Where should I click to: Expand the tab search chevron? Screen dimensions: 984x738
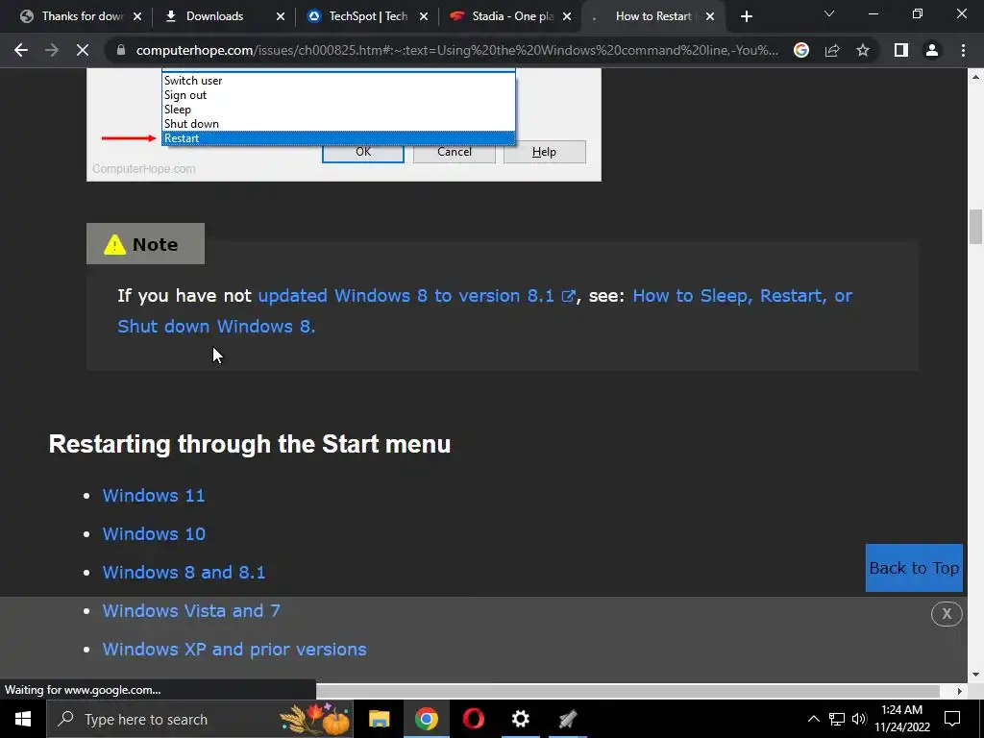(829, 13)
